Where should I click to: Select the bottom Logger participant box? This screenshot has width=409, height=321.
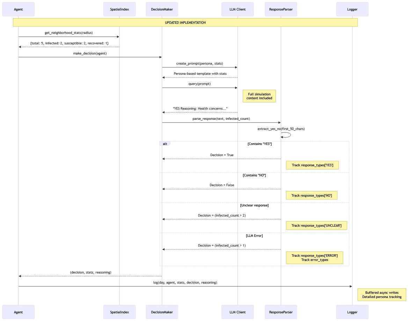pos(352,312)
